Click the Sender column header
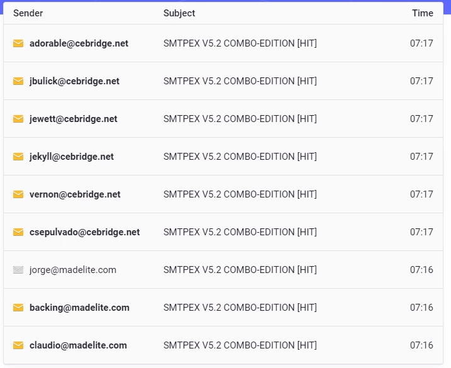Screen dimensions: 451x368 point(28,13)
